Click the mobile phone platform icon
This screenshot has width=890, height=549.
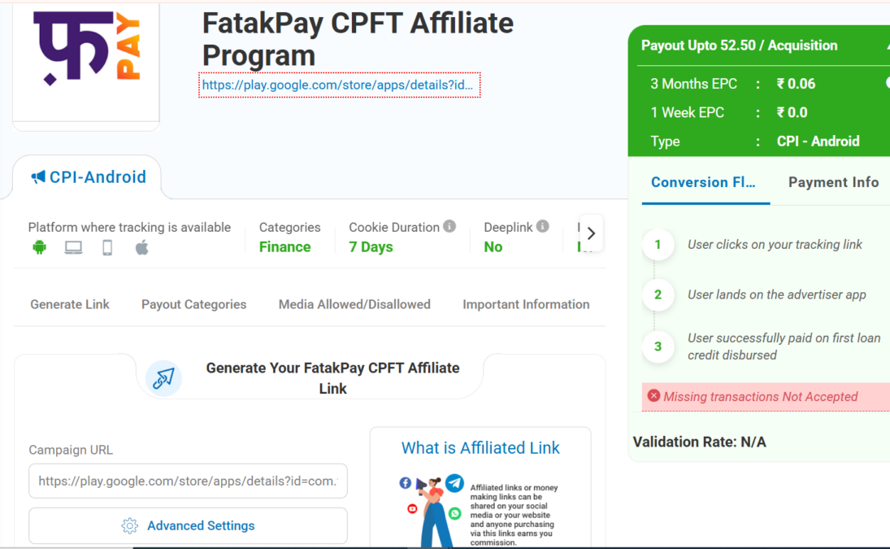tap(107, 248)
